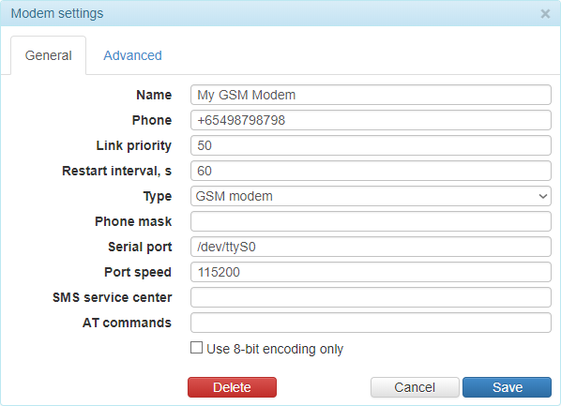561x406 pixels.
Task: Expand Type using chevron arrow
Action: [543, 196]
